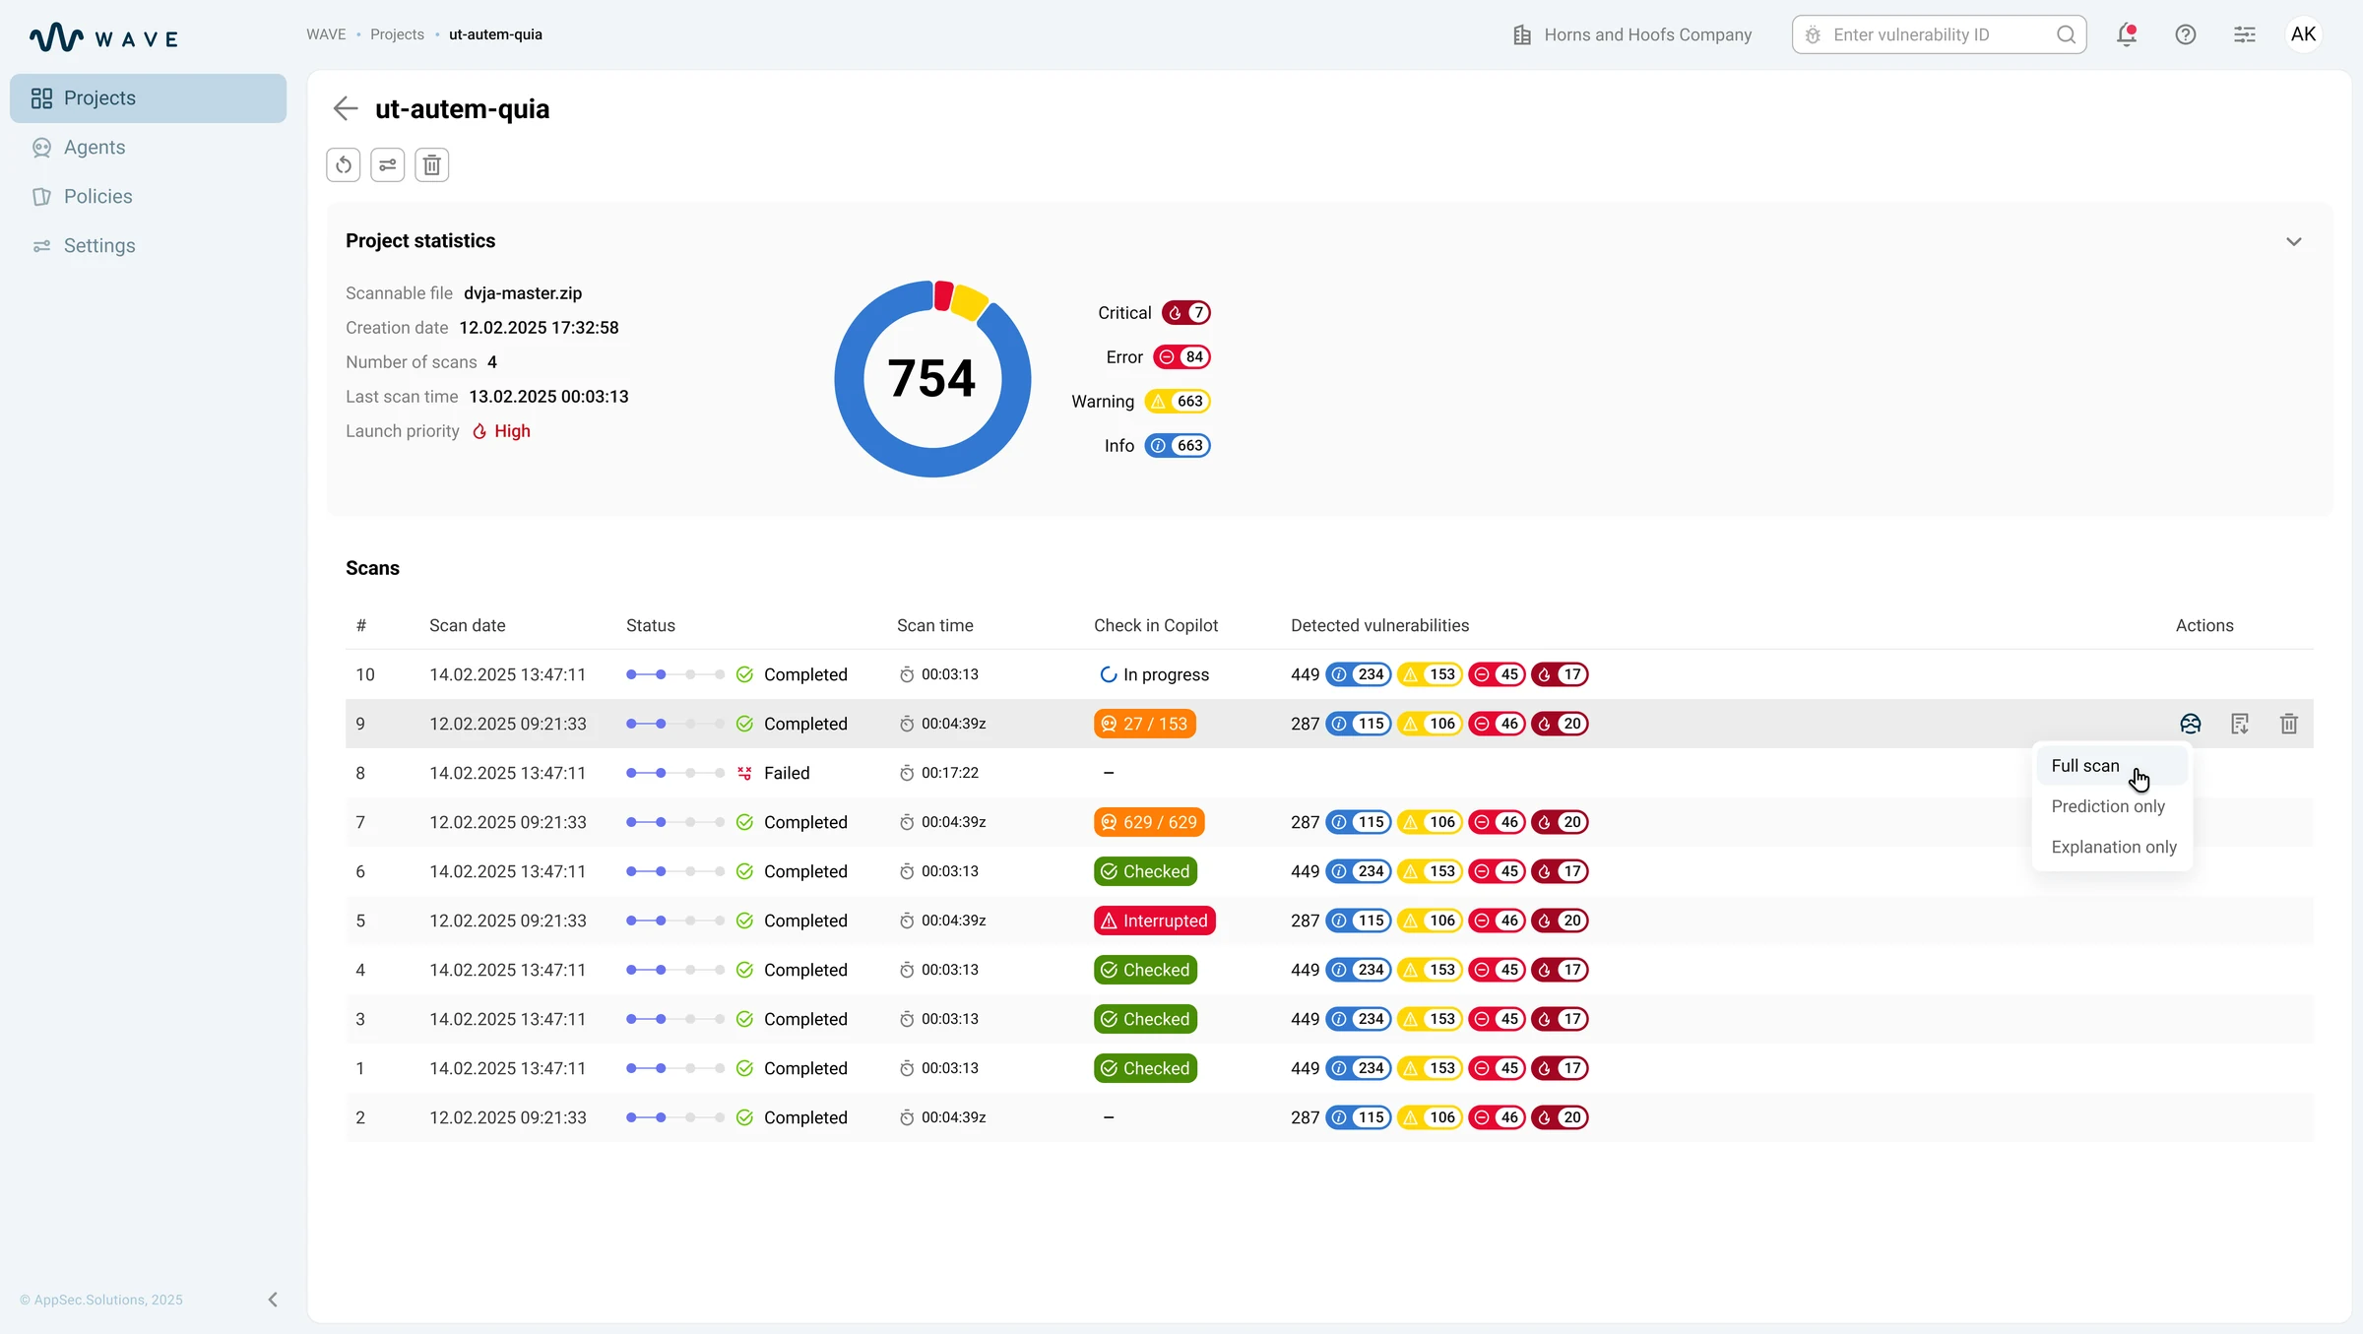The width and height of the screenshot is (2363, 1334).
Task: Collapse the Project statistics panel
Action: pyautogui.click(x=2294, y=241)
